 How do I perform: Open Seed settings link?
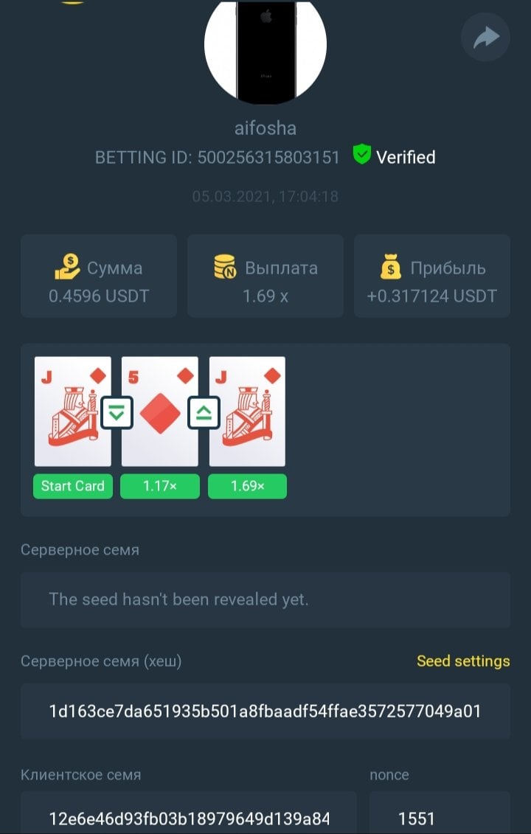[x=463, y=661]
